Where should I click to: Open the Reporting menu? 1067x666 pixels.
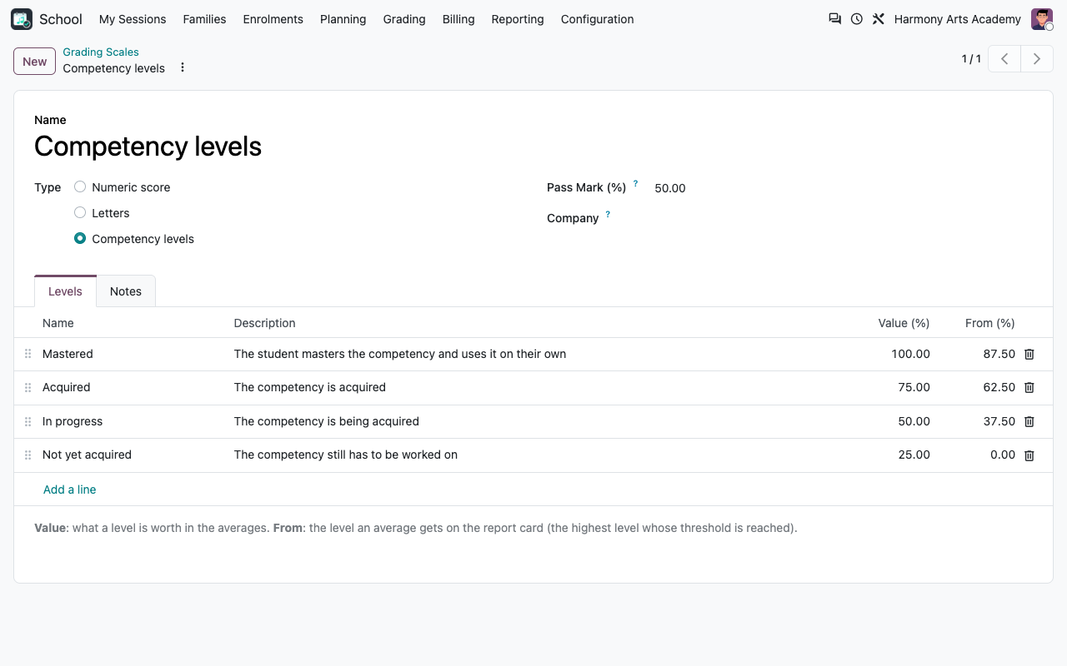(x=518, y=19)
